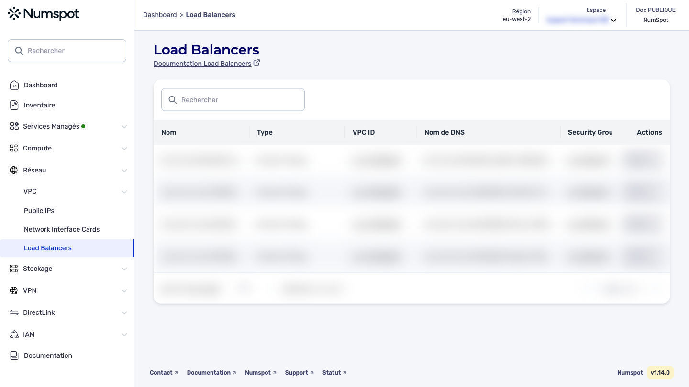This screenshot has height=387, width=689.
Task: Open the Espace dropdown arrow
Action: [613, 21]
